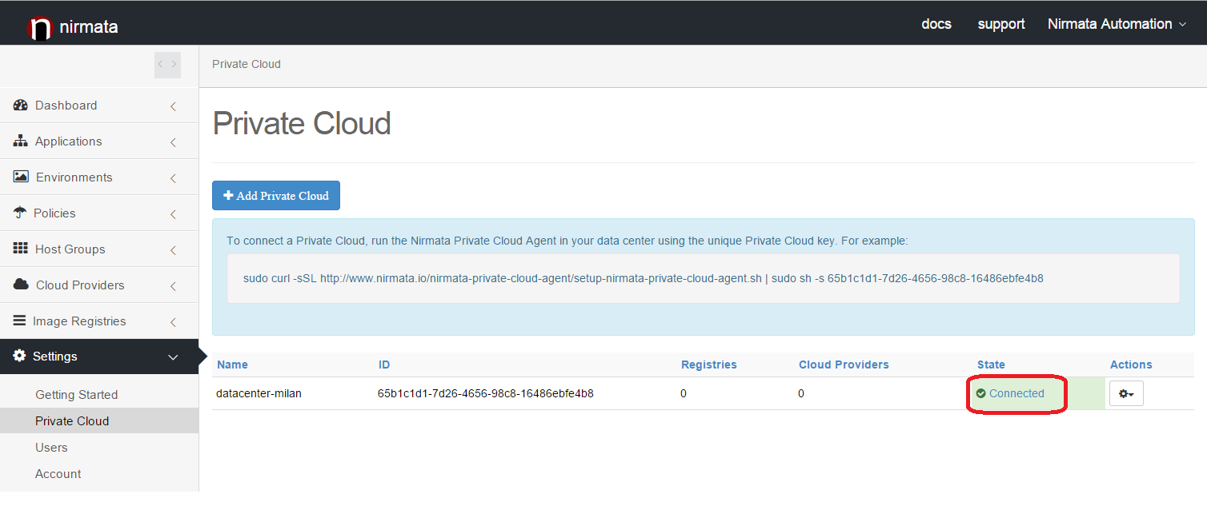Expand the Host Groups menu chevron

click(173, 250)
